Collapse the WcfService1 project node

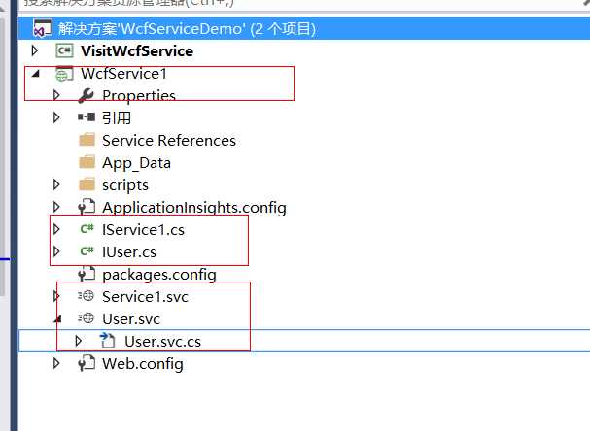pyautogui.click(x=36, y=73)
